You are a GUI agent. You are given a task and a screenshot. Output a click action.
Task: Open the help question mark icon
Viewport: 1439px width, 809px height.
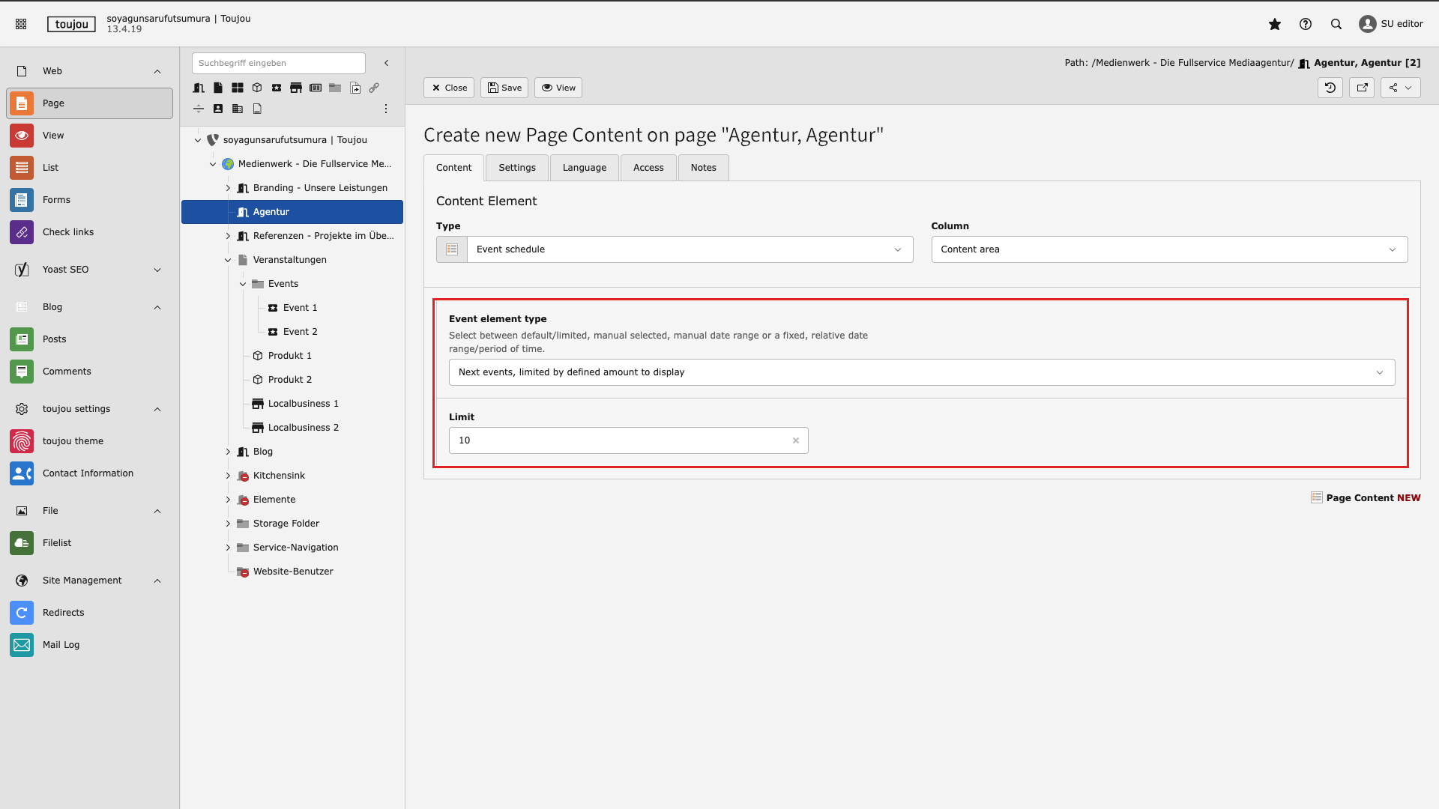1305,24
